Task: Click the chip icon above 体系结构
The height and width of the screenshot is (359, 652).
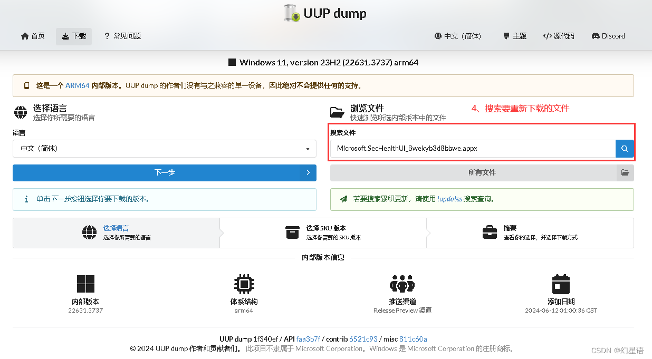Action: [244, 284]
